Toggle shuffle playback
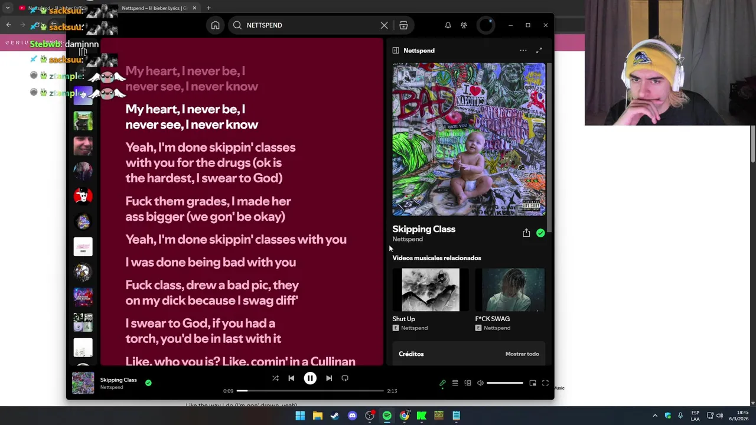Image resolution: width=756 pixels, height=425 pixels. [275, 378]
